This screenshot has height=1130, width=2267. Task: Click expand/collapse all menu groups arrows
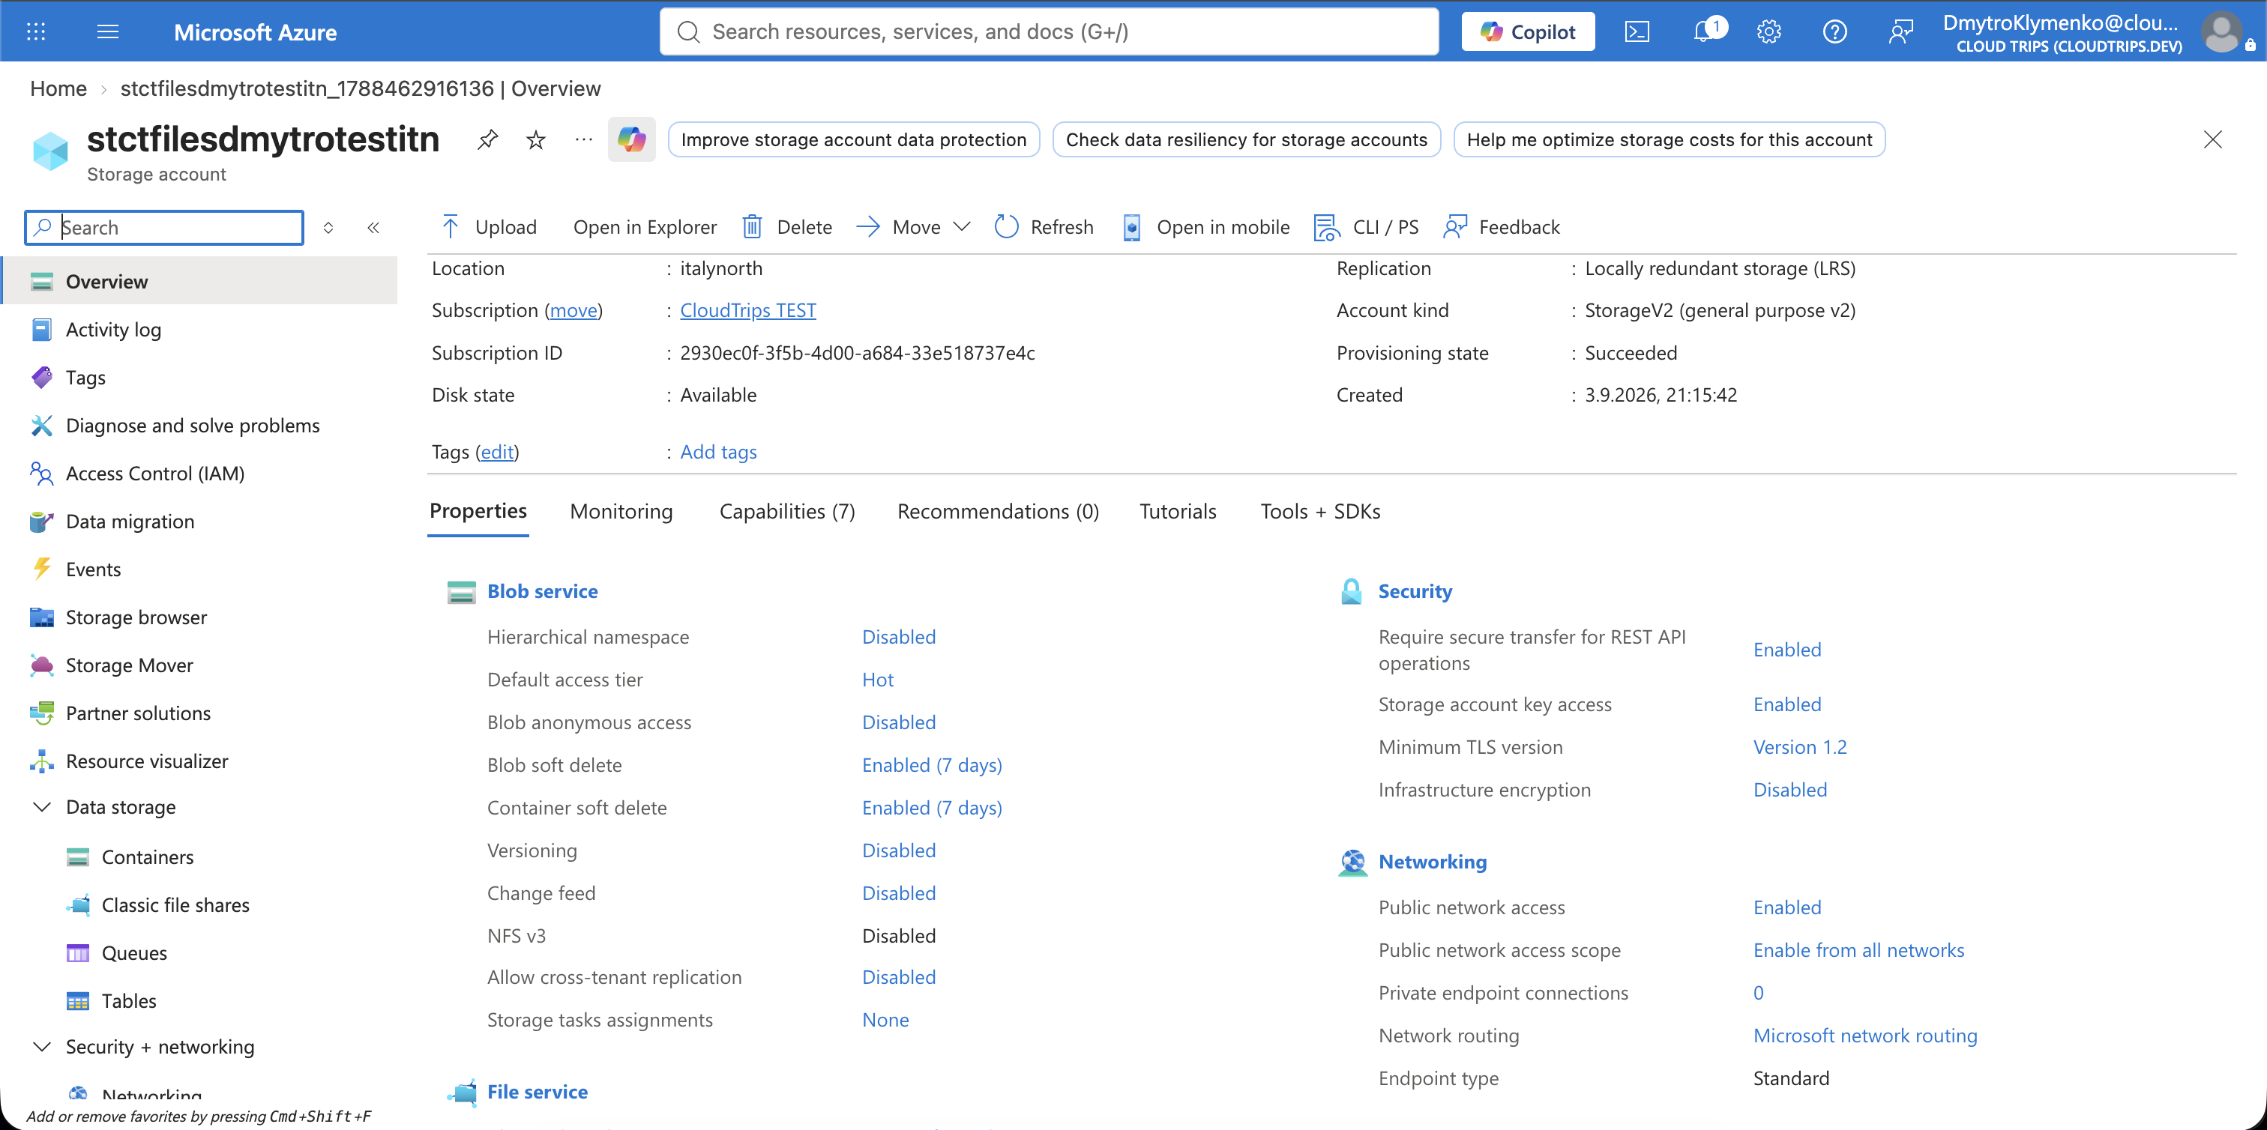328,228
